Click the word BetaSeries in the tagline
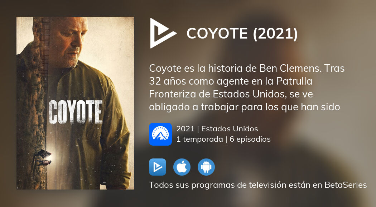The image size is (376, 207). tap(346, 185)
